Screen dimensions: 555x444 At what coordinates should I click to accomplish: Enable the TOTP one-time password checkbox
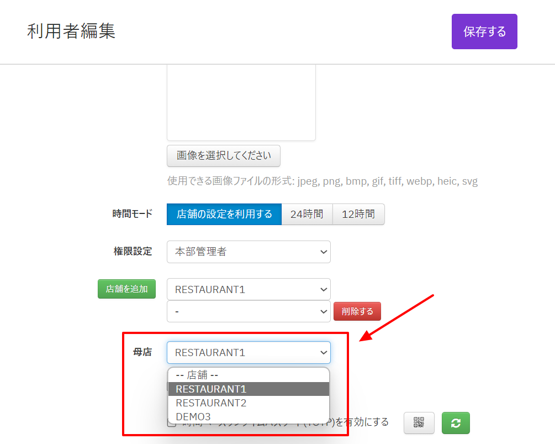click(x=172, y=423)
